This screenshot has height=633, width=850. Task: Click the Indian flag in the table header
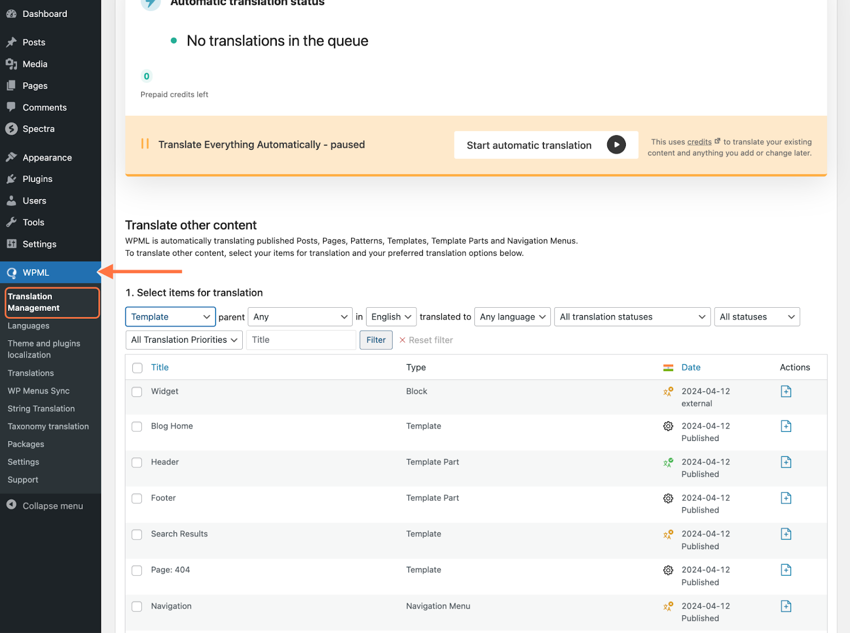click(668, 367)
